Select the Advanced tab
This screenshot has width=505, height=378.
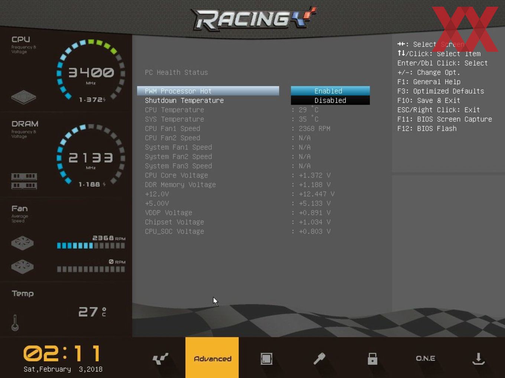[212, 358]
